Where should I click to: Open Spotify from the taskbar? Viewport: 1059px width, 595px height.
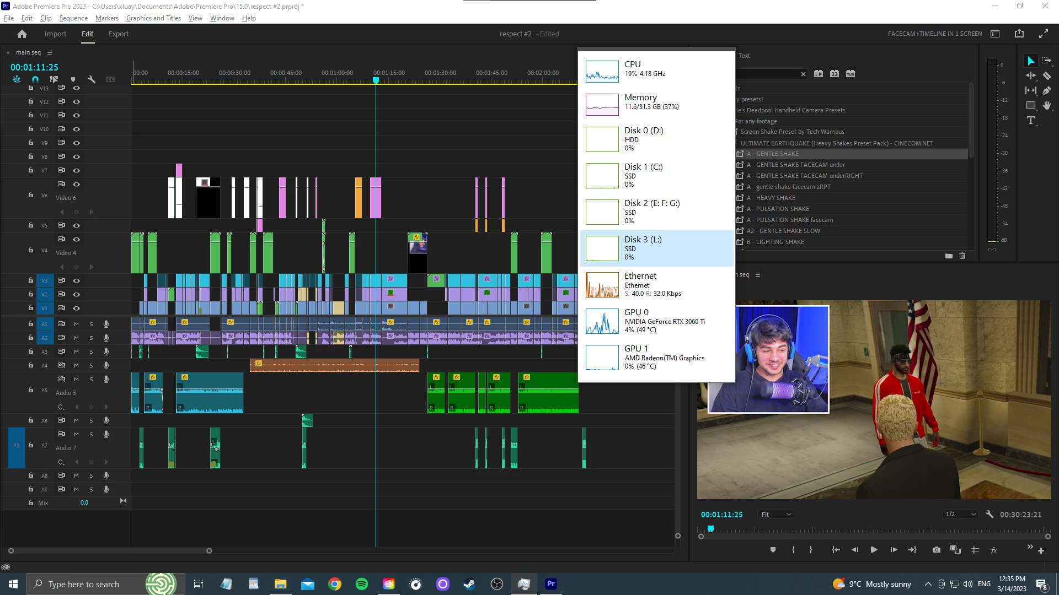(362, 584)
